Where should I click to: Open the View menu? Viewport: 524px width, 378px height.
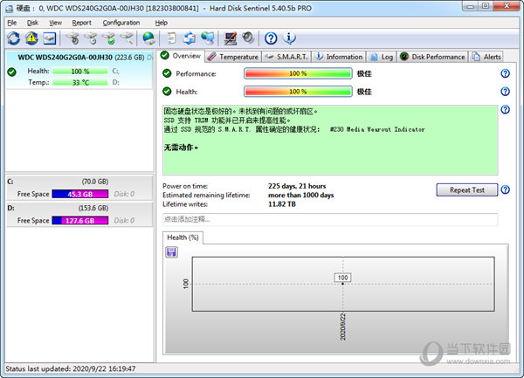tap(56, 23)
